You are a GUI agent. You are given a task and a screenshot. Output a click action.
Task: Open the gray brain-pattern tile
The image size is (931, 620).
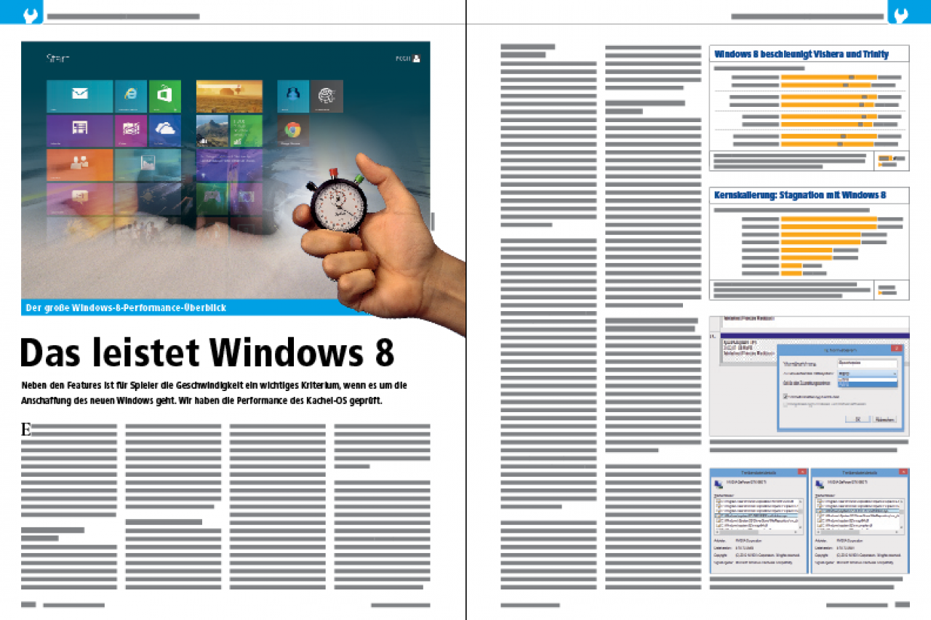click(327, 96)
